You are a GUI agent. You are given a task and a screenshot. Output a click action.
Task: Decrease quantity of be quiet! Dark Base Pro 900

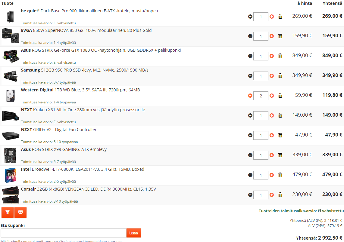click(x=250, y=17)
